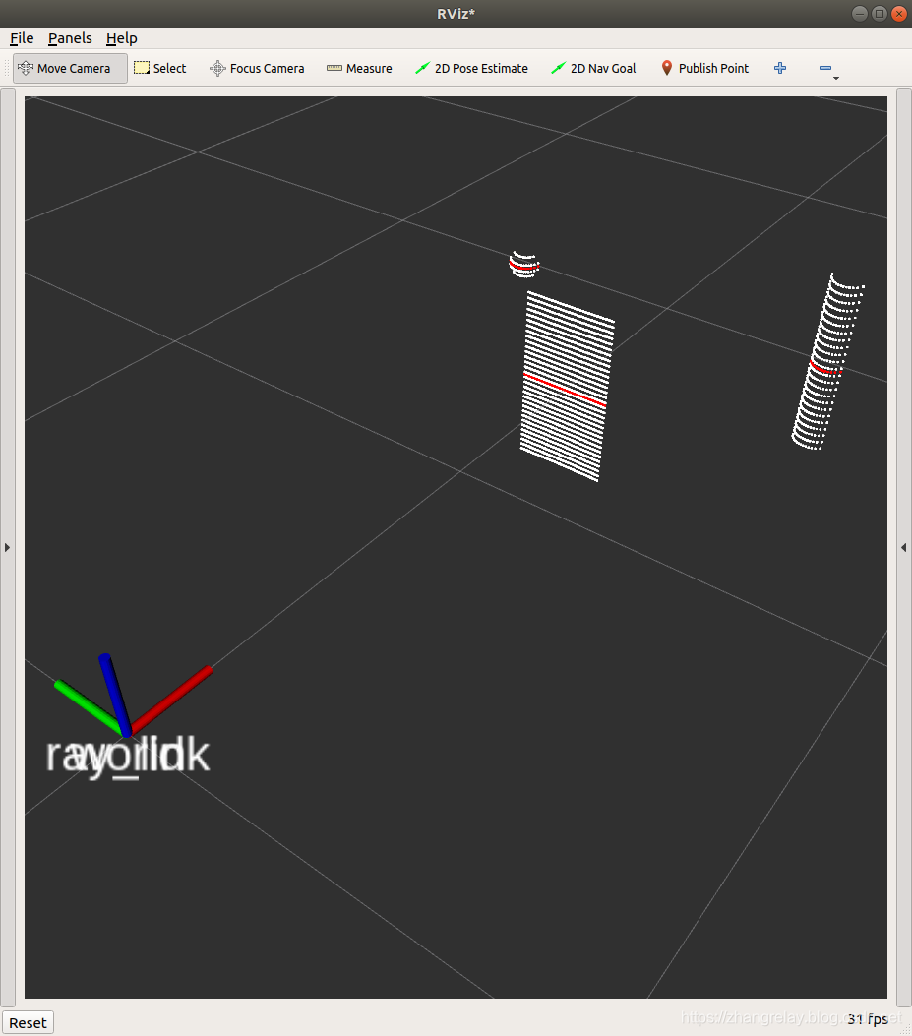912x1036 pixels.
Task: Maximize the RViz window
Action: pyautogui.click(x=879, y=13)
